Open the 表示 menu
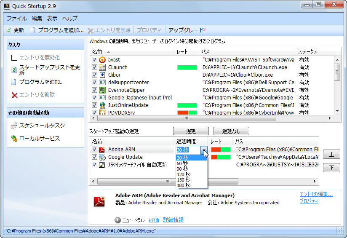347x238 pixels. (x=52, y=18)
